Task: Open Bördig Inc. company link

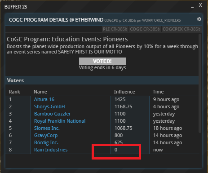Action: point(46,142)
